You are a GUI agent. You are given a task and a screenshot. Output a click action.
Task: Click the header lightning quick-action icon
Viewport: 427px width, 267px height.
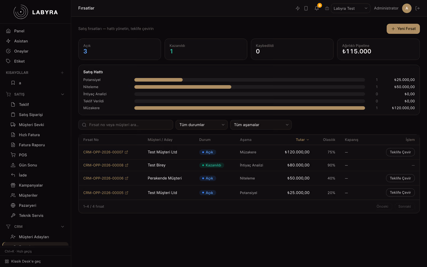pos(298,8)
